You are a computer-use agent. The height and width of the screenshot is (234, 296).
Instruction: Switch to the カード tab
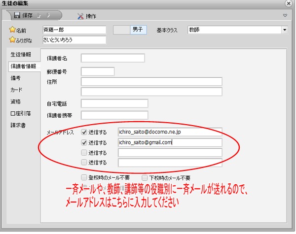(x=16, y=90)
